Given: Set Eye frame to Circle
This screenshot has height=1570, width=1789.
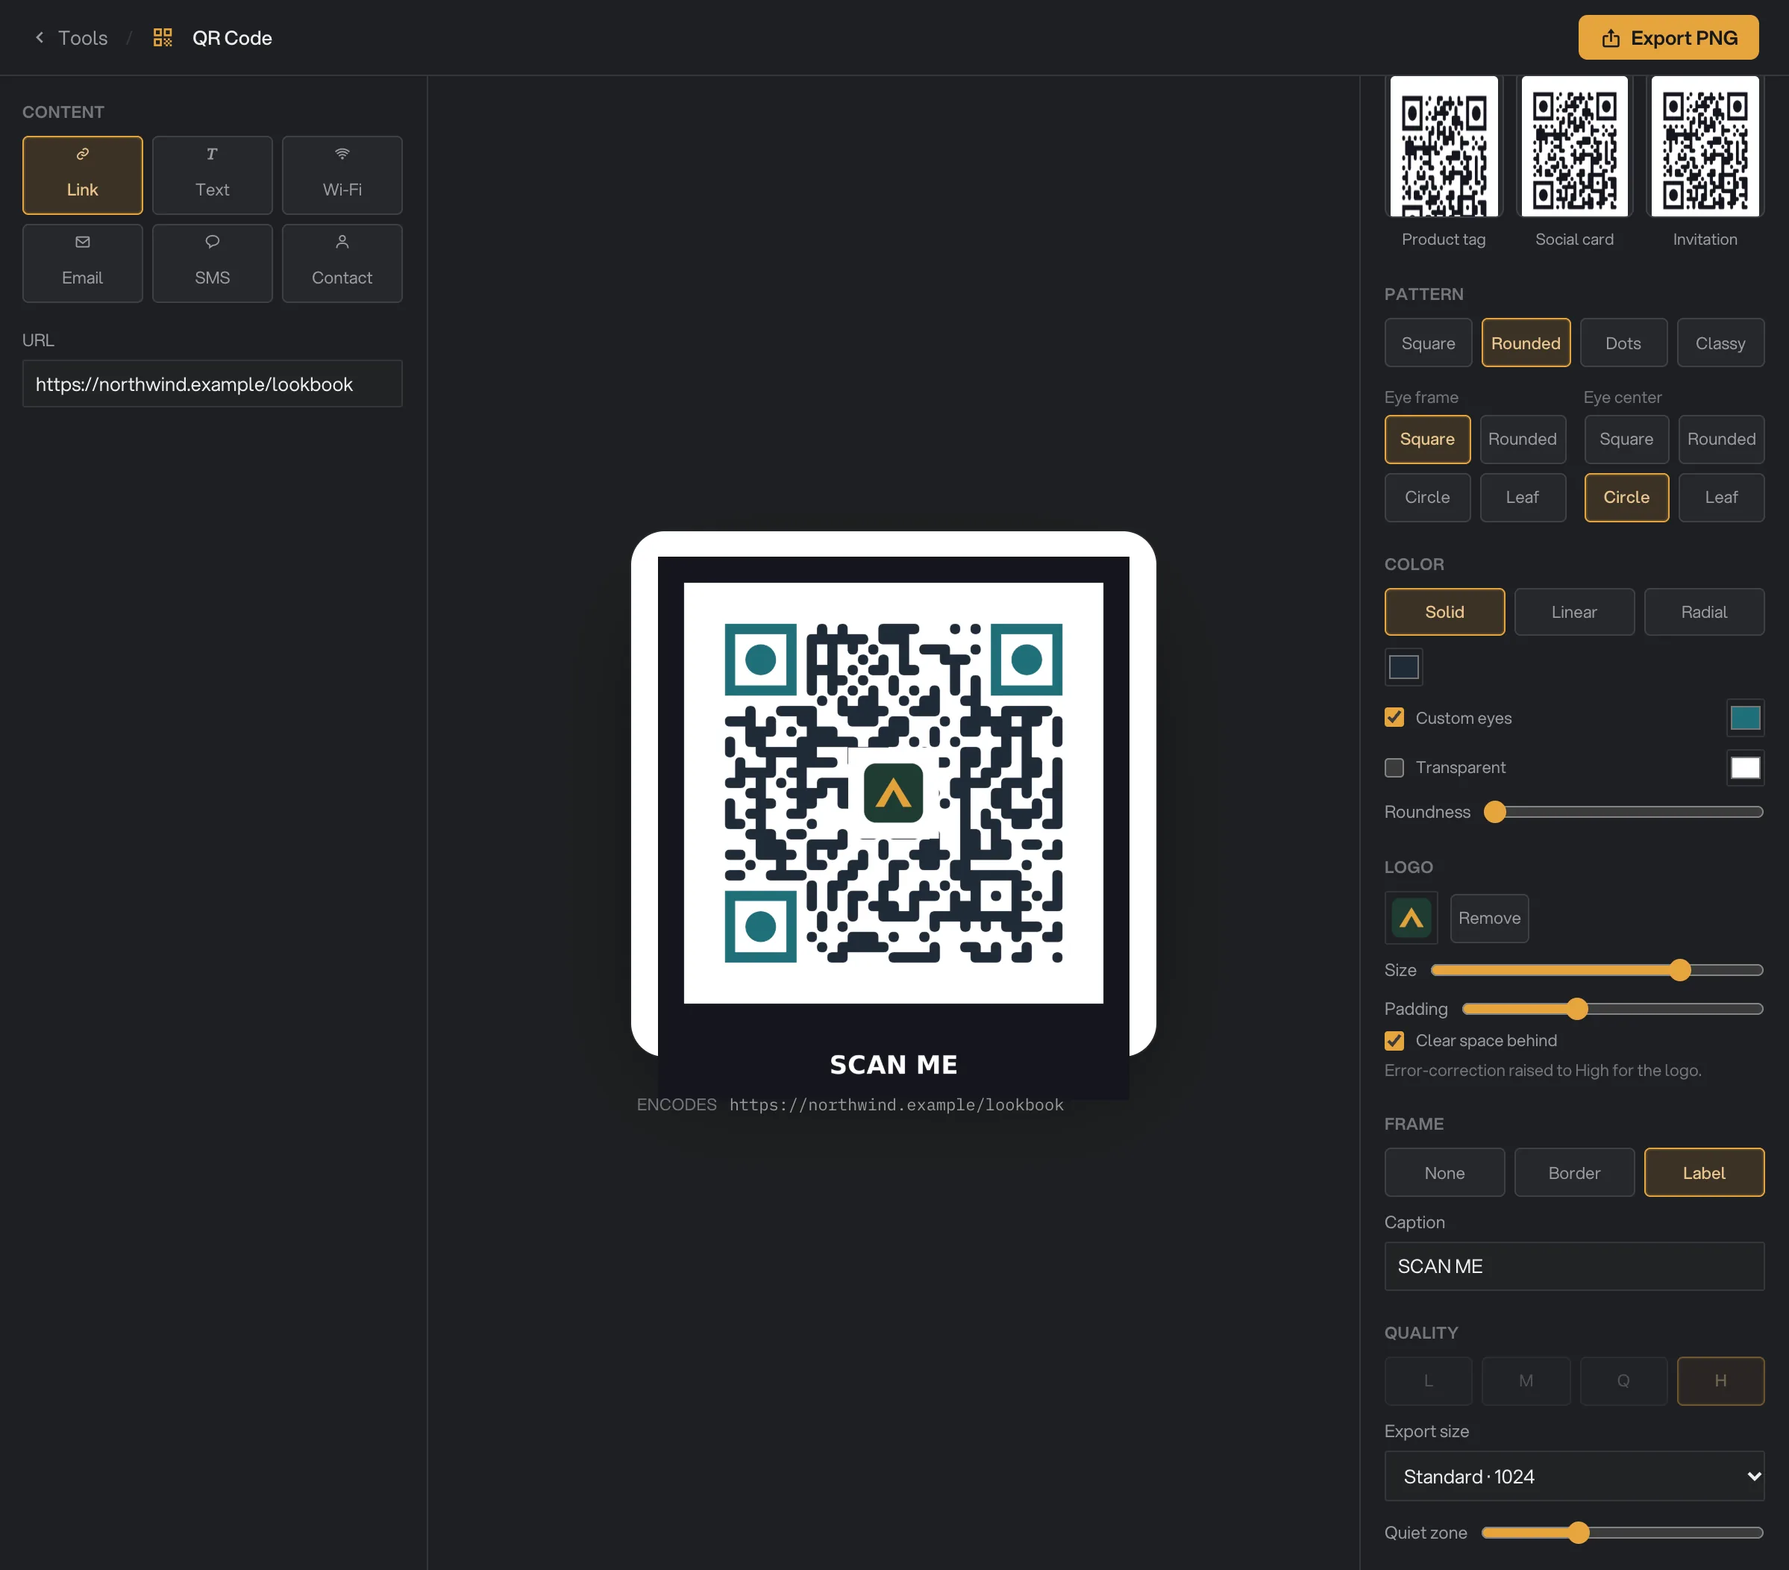Looking at the screenshot, I should click(x=1426, y=498).
